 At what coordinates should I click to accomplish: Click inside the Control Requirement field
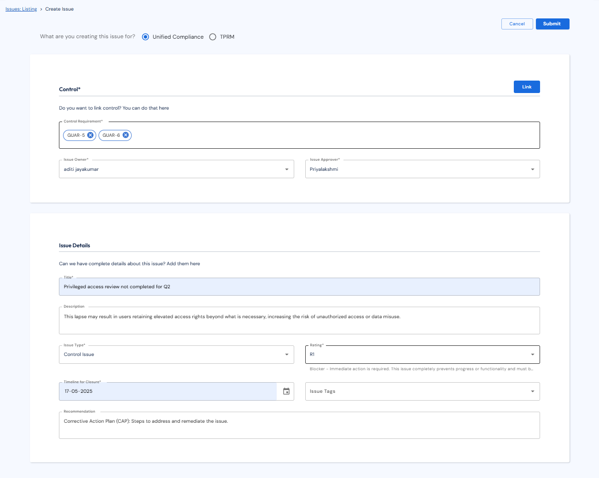(299, 135)
